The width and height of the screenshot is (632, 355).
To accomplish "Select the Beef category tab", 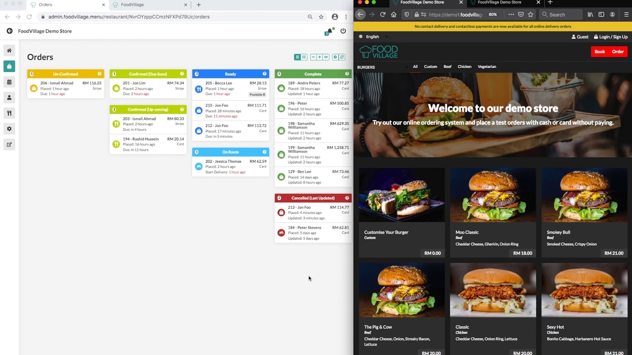I will coord(447,67).
